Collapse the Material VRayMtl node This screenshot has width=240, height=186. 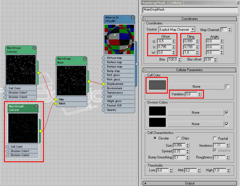point(133,18)
